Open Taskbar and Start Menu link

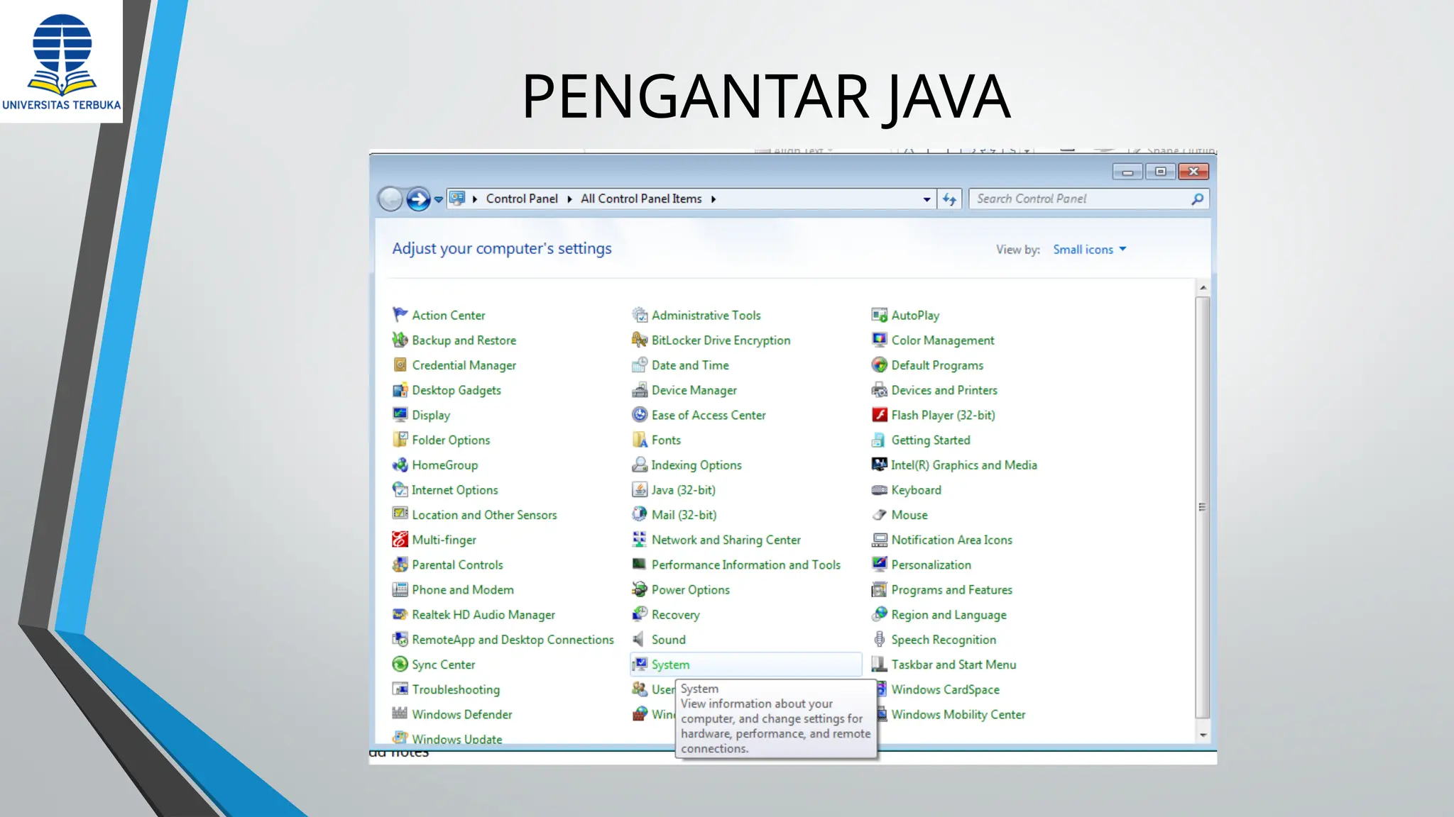953,665
